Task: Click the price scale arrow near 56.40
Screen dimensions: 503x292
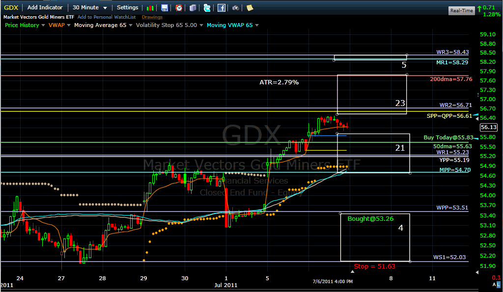Action: click(x=477, y=119)
